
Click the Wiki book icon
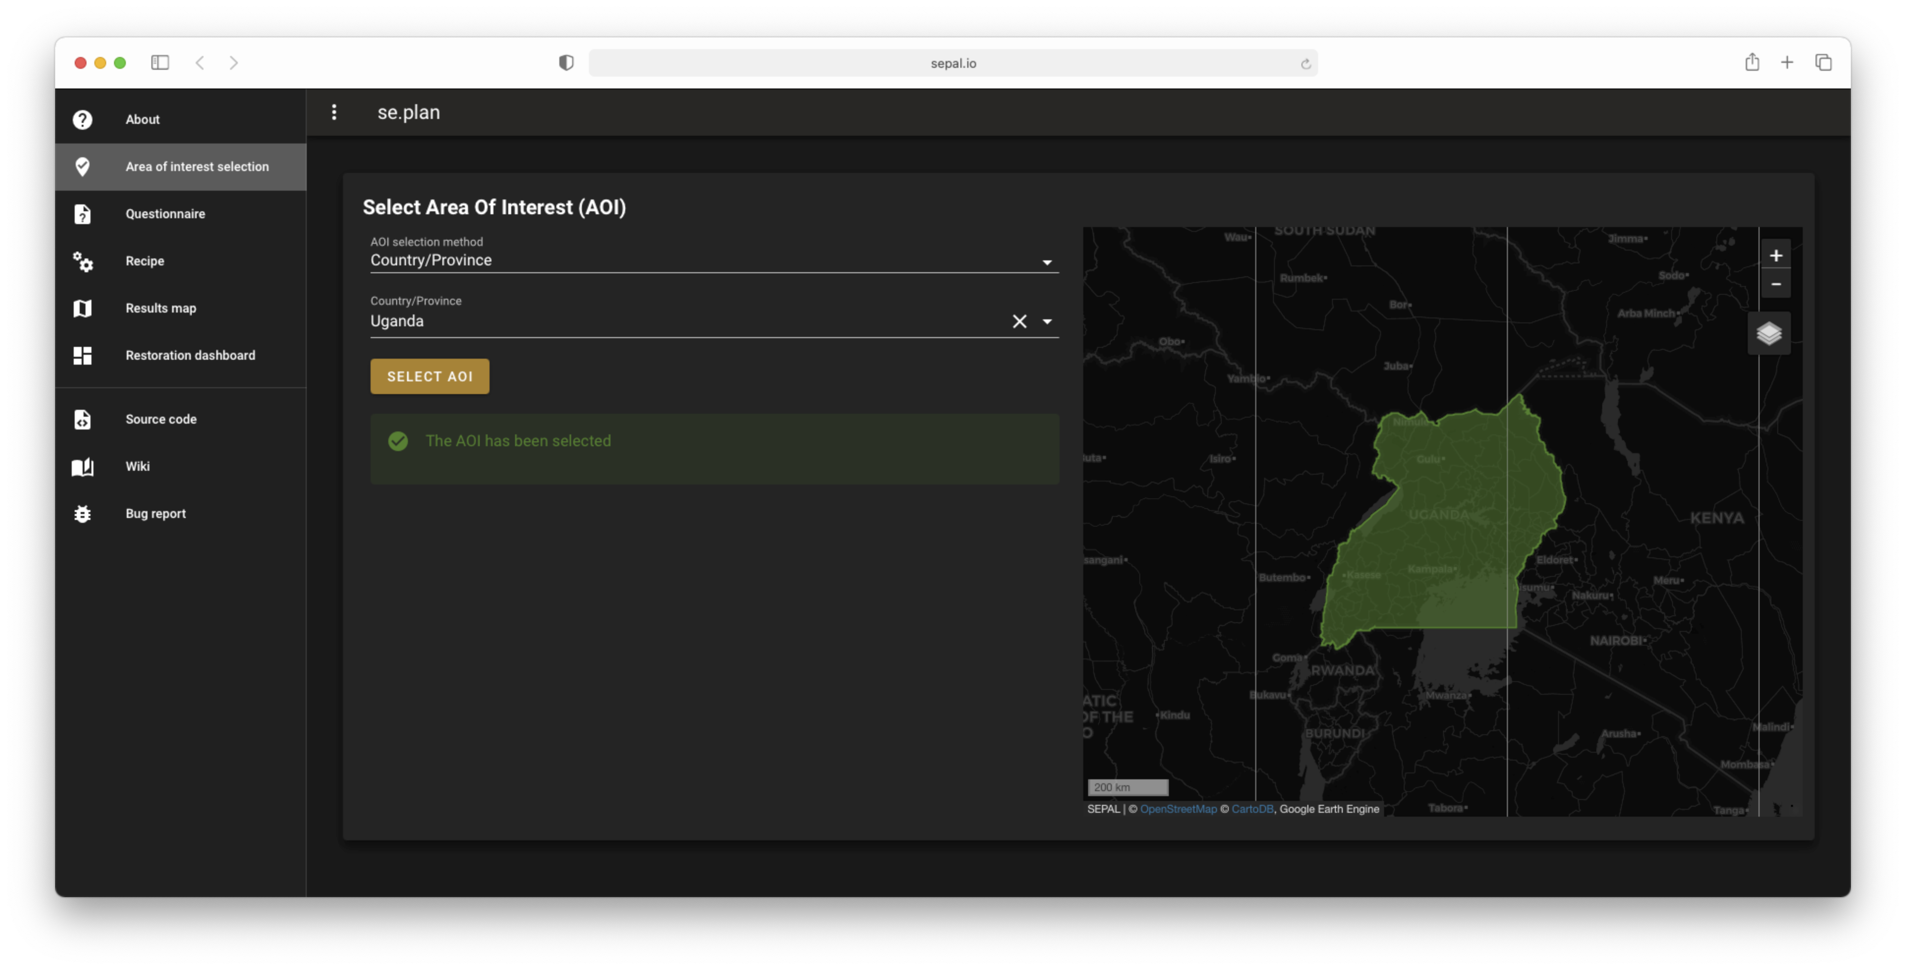click(82, 466)
